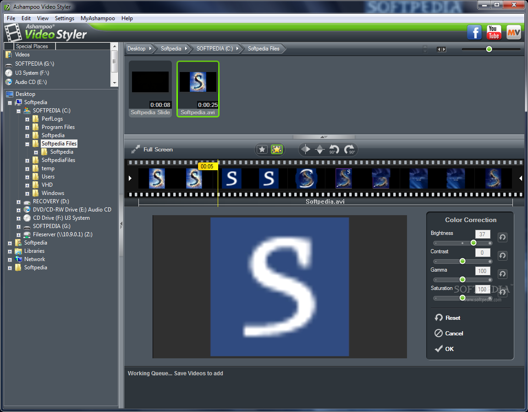Select the SoftpediaFiles folder in tree
The height and width of the screenshot is (412, 528).
(x=58, y=160)
